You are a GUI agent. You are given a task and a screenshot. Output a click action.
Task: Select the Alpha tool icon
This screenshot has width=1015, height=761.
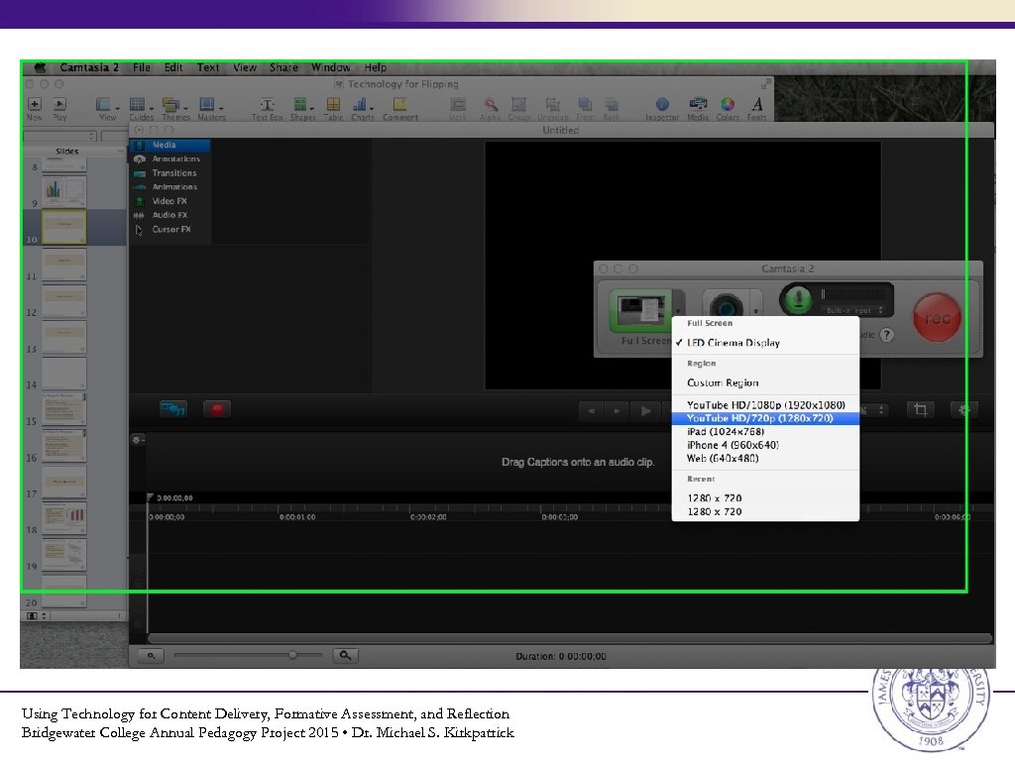[x=491, y=104]
